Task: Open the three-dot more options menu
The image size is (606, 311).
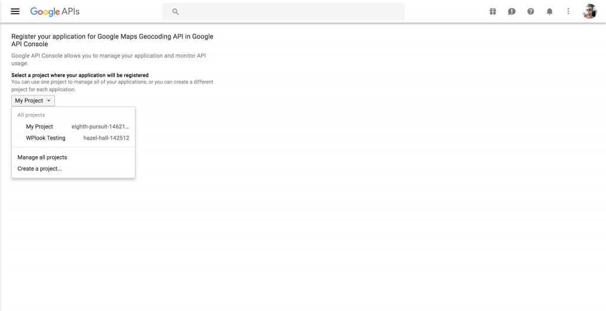Action: 568,11
